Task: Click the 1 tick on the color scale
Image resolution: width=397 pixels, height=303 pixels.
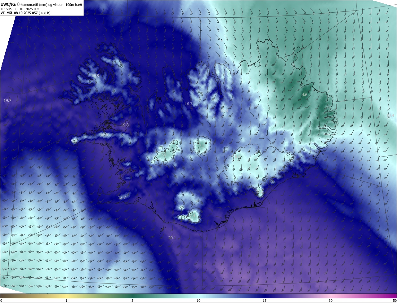Action: click(x=66, y=301)
